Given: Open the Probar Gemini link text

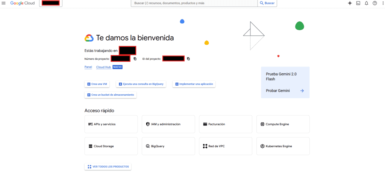Looking at the screenshot, I should point(278,91).
